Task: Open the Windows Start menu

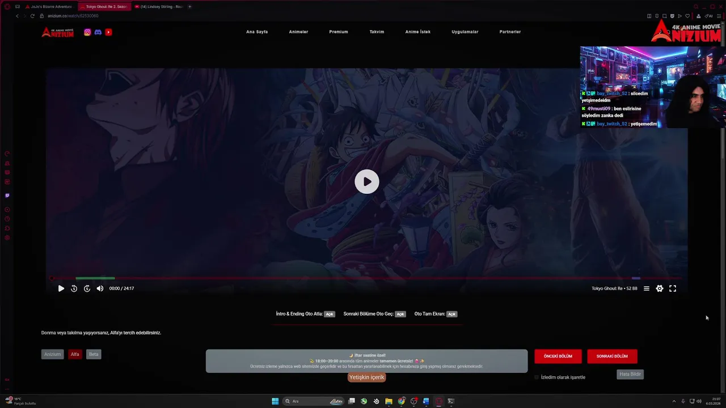Action: tap(275, 401)
